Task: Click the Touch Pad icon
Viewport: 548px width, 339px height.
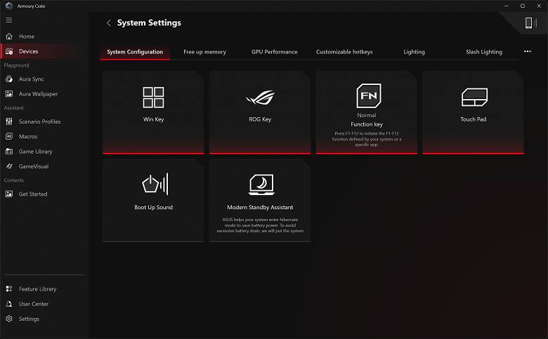Action: click(x=474, y=97)
